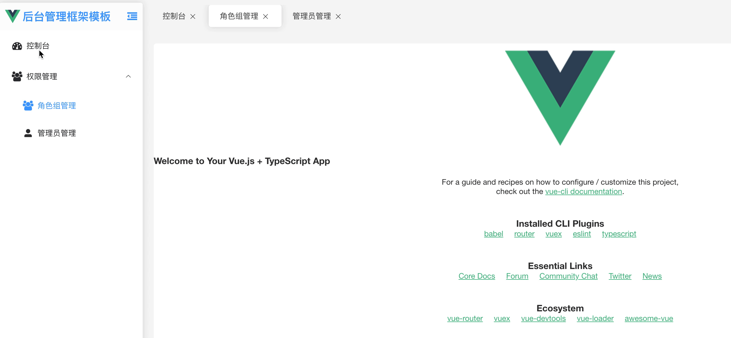Visit the Community Chat link
The image size is (731, 338).
pyautogui.click(x=568, y=276)
